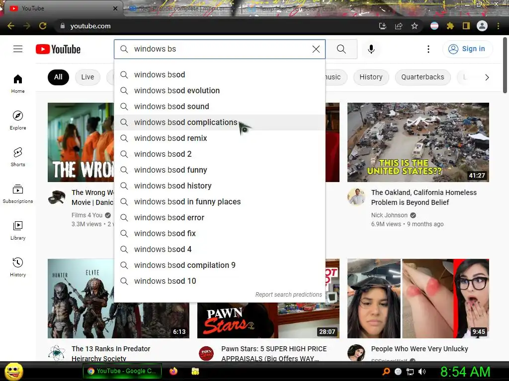Reload the page with the refresh icon
Viewport: 509px width, 381px height.
(43, 26)
